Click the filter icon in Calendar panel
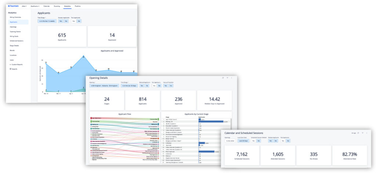This screenshot has width=376, height=173. [x=362, y=133]
